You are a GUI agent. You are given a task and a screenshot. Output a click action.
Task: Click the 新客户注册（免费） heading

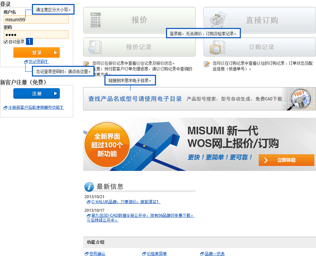[x=23, y=82]
